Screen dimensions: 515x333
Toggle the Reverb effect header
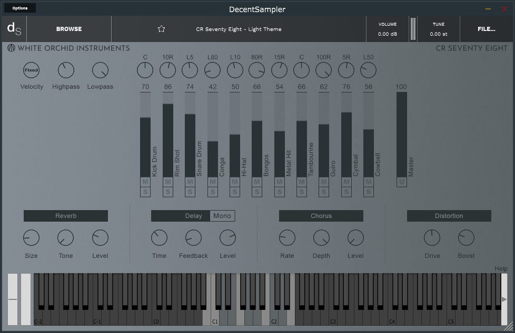66,216
